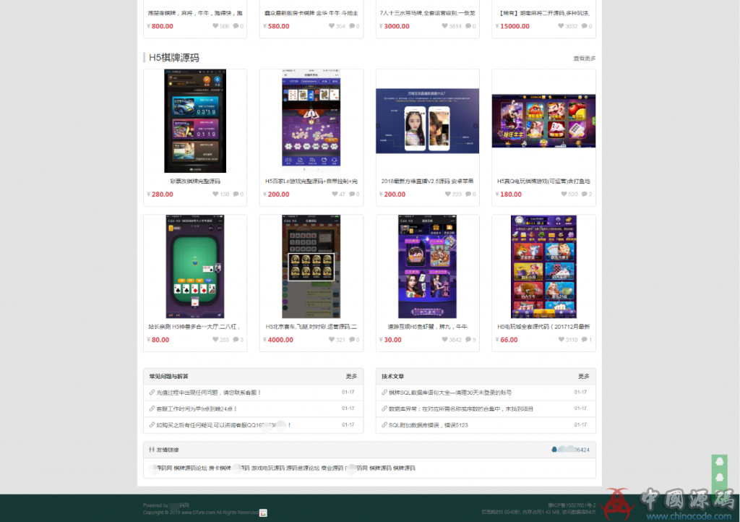740x522 pixels.
Task: Click the heart icon on the ¥80.00 product
Action: pos(215,340)
